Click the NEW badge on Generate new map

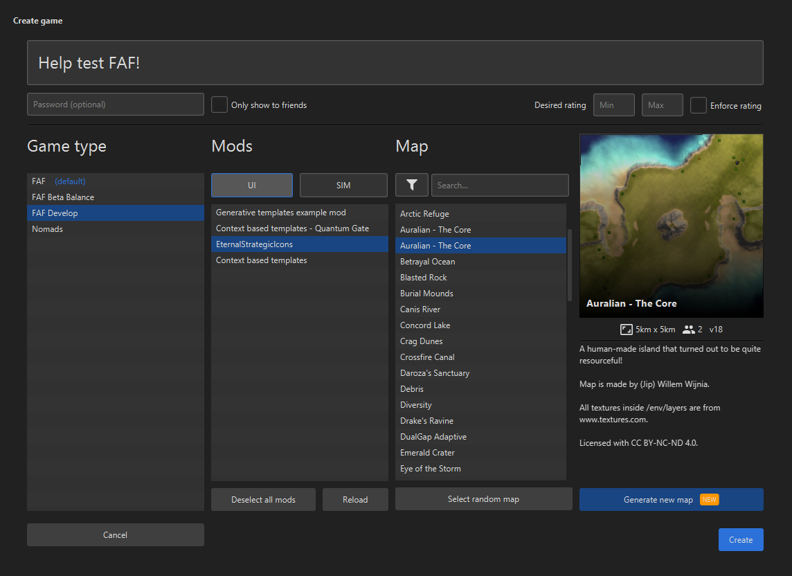pos(709,499)
